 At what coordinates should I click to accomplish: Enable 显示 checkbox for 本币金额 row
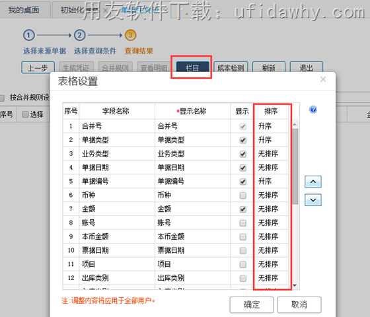(243, 237)
